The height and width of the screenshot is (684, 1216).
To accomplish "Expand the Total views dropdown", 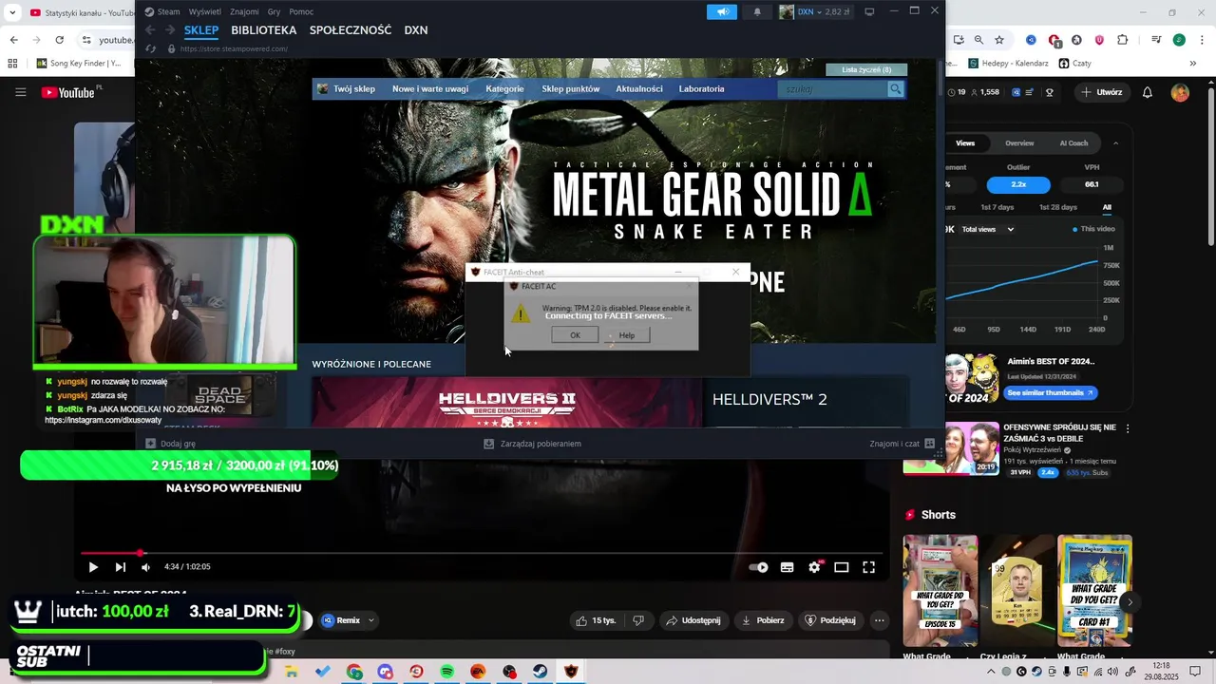I will pyautogui.click(x=989, y=229).
